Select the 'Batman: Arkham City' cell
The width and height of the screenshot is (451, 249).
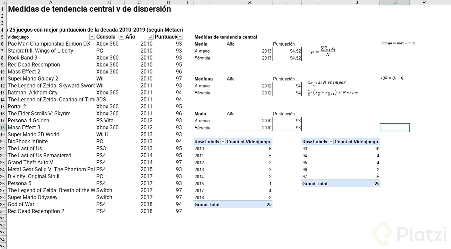coord(50,92)
